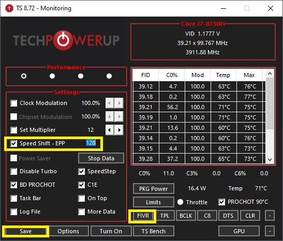Open the Limits window

(x=154, y=202)
